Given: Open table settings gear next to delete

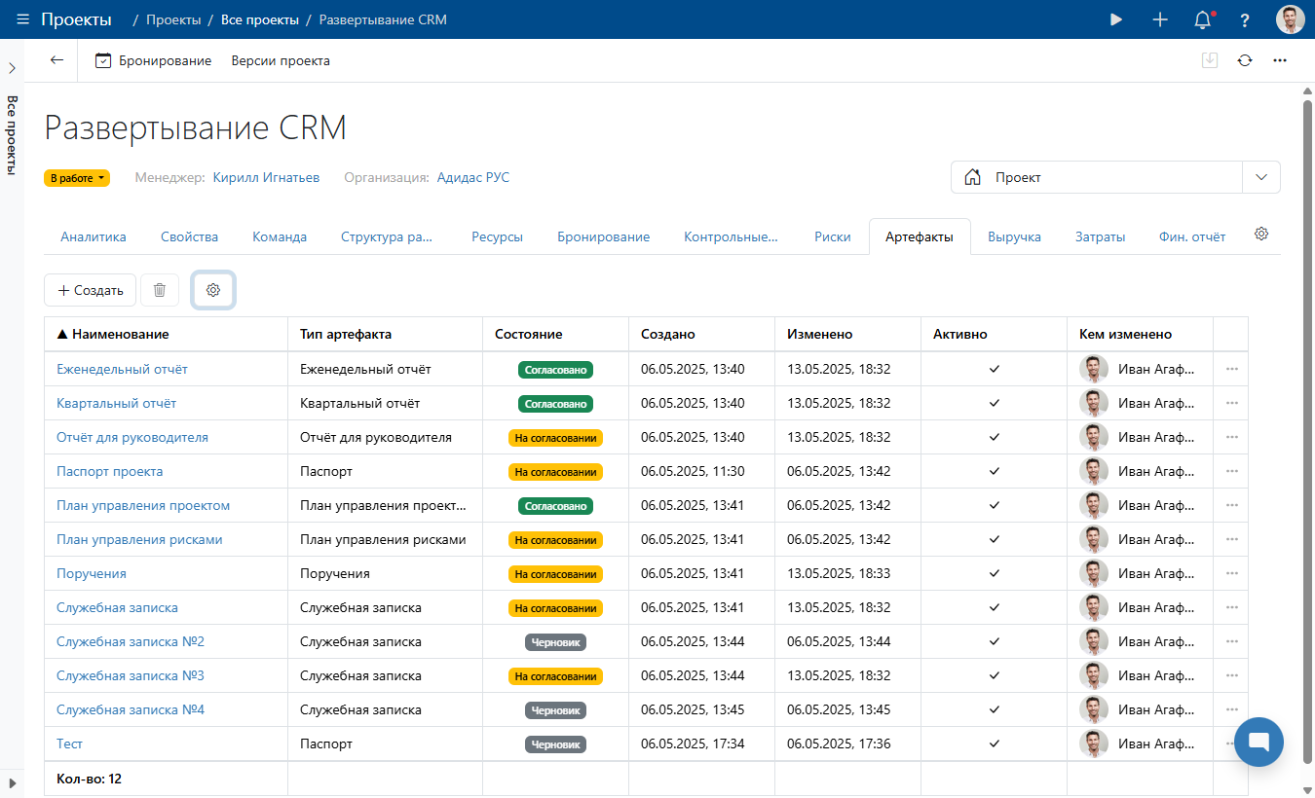Looking at the screenshot, I should point(213,290).
